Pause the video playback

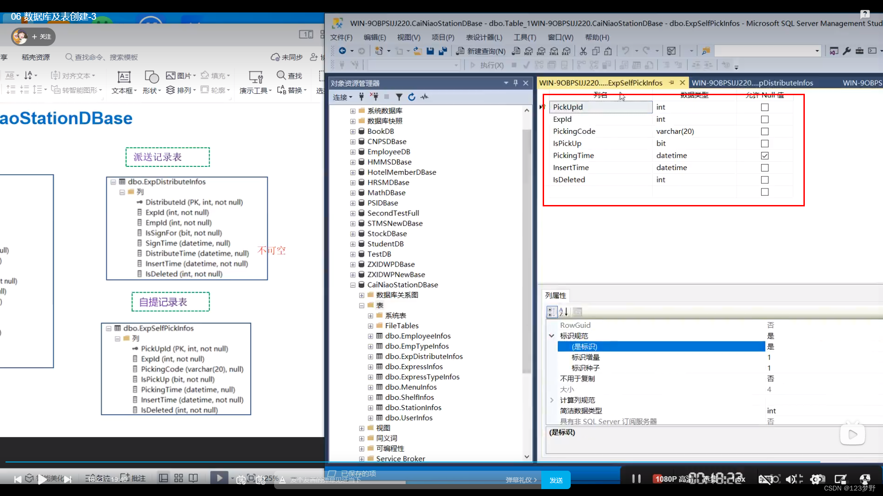[x=636, y=479]
